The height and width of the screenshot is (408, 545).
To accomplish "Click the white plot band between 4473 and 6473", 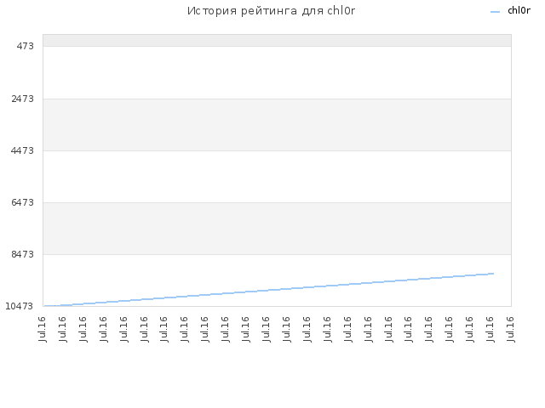I will tap(277, 177).
